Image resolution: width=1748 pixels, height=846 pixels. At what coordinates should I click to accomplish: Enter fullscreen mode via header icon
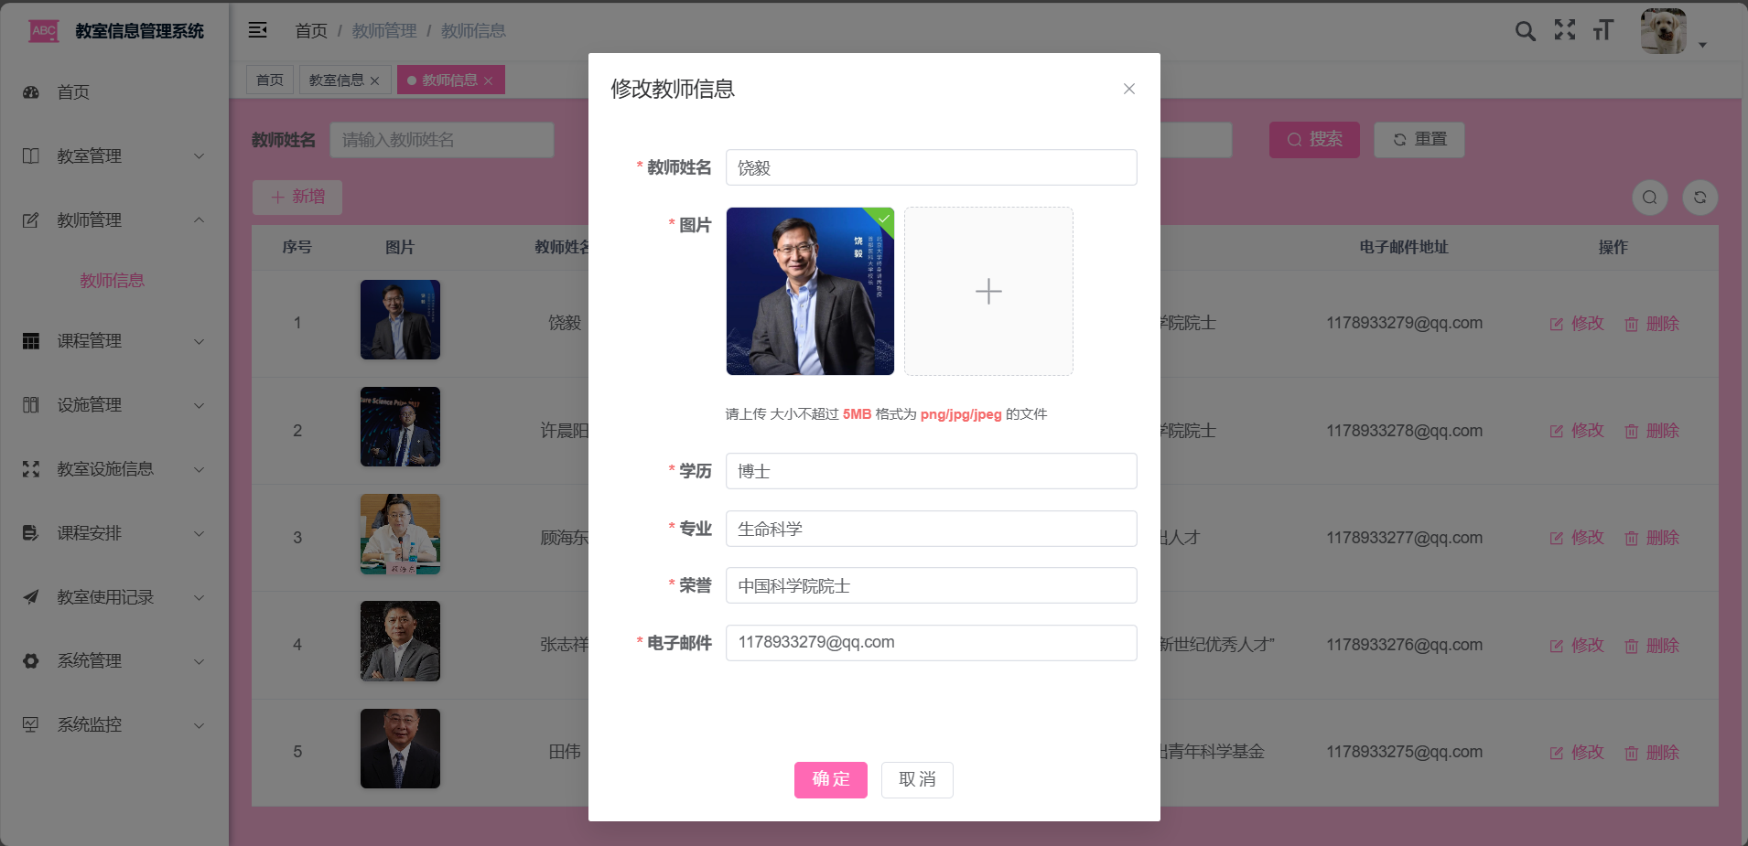point(1565,30)
